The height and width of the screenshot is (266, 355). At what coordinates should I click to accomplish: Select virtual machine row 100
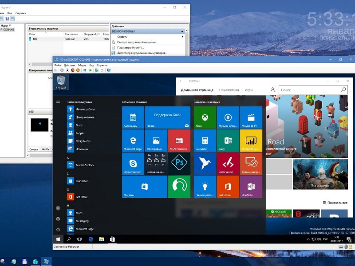click(69, 39)
